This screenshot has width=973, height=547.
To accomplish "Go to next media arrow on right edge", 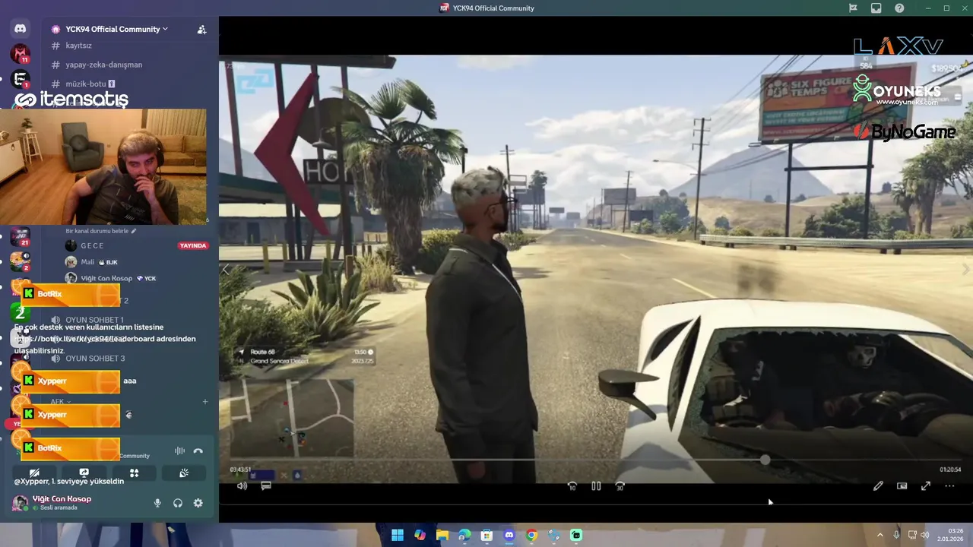I will point(966,269).
